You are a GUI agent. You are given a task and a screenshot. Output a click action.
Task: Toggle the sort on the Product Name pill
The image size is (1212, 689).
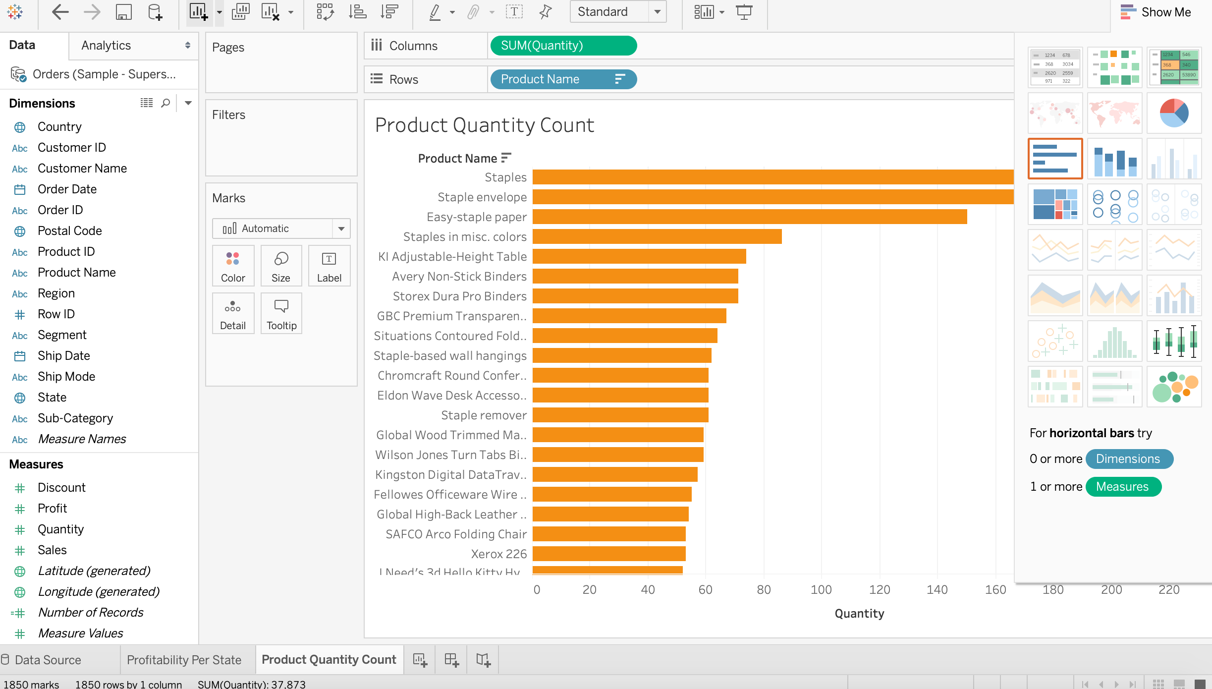point(619,79)
